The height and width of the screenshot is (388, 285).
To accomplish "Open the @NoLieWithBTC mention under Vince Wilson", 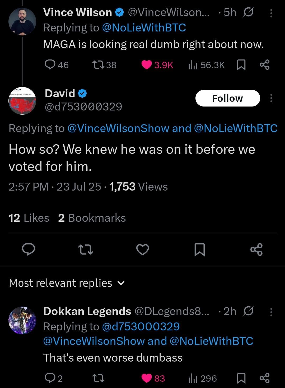I will [x=144, y=28].
